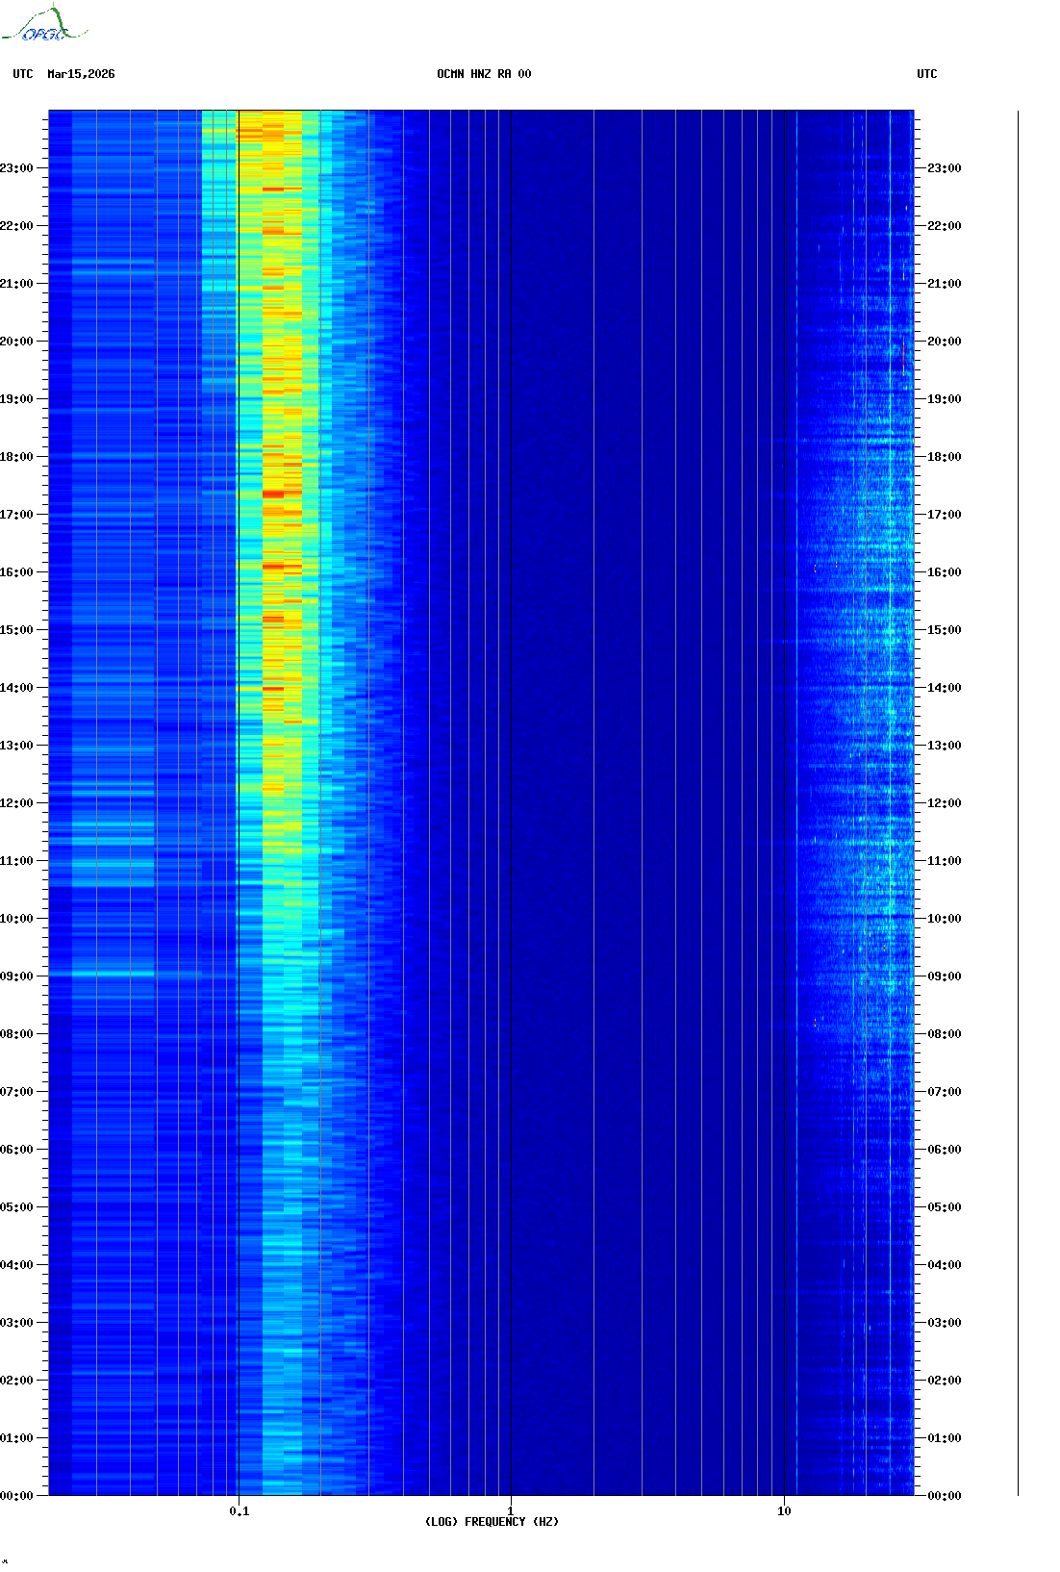The width and height of the screenshot is (1060, 1572).
Task: Click the (LOG) FREQUENCY (HZ) axis title
Action: tap(492, 1522)
